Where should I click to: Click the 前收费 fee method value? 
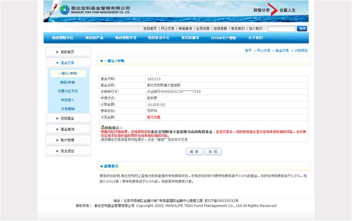coord(152,98)
